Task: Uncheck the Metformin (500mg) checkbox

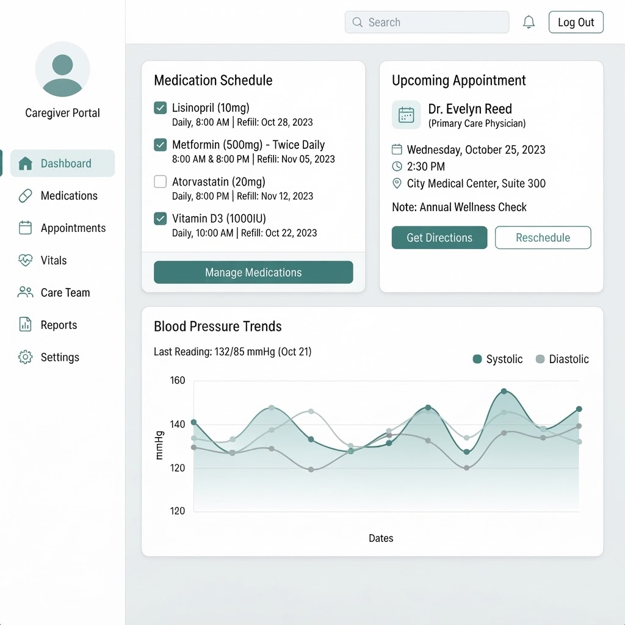Action: coord(161,145)
